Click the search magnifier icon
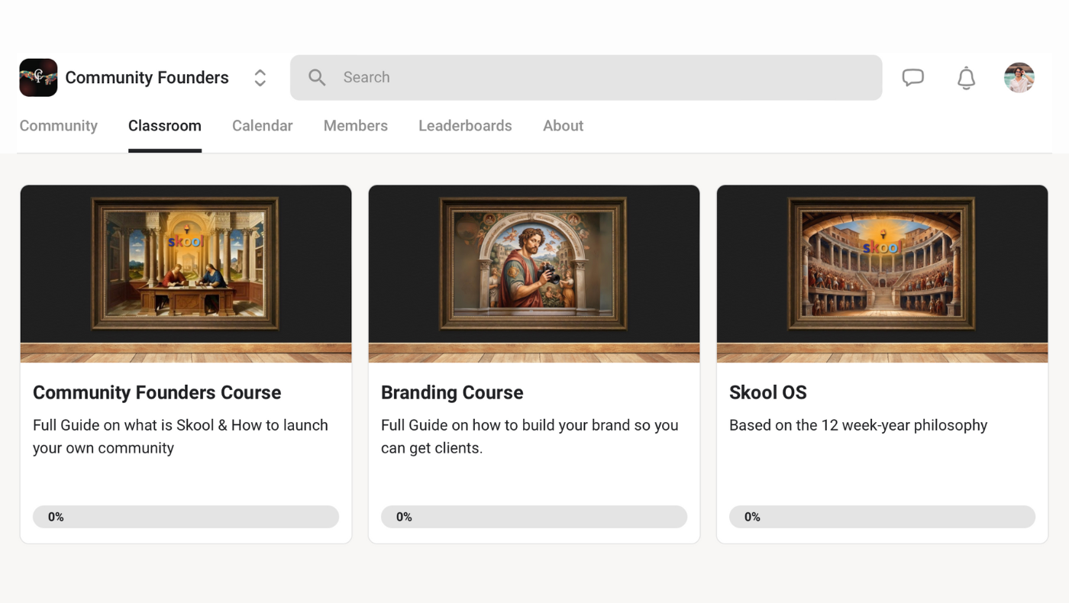The height and width of the screenshot is (603, 1069). (316, 77)
